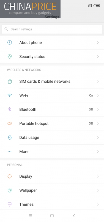Viewport: 104px width, 222px height.
Task: Tap the About phone info icon
Action: (10, 42)
